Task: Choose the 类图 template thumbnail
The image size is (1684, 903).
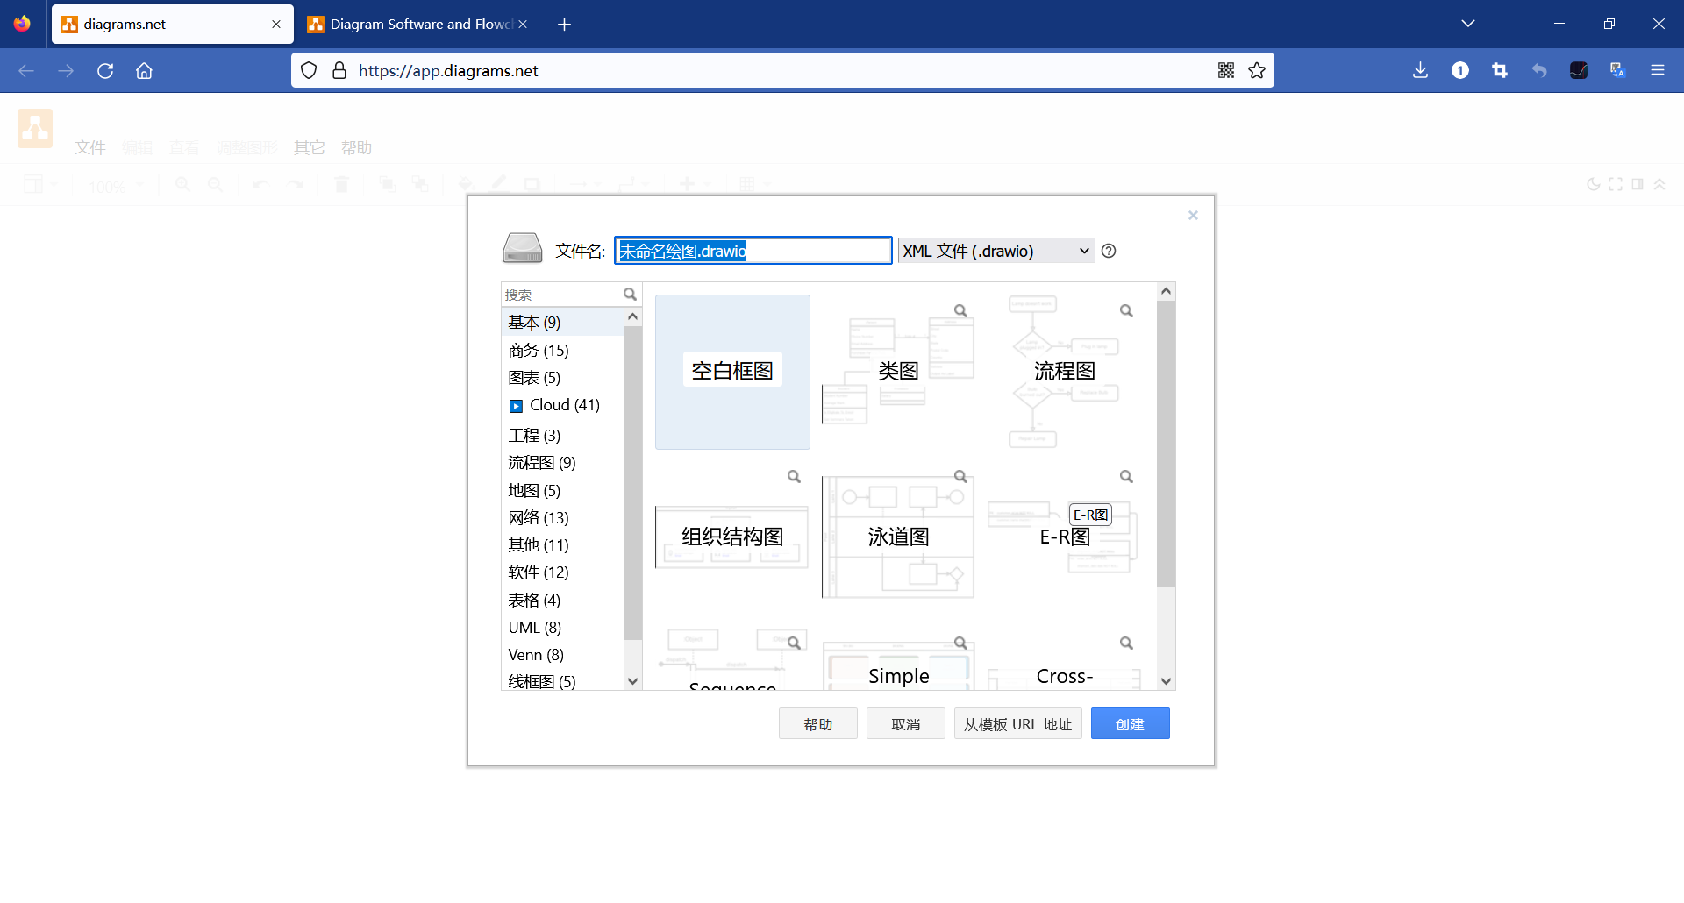Action: point(898,372)
